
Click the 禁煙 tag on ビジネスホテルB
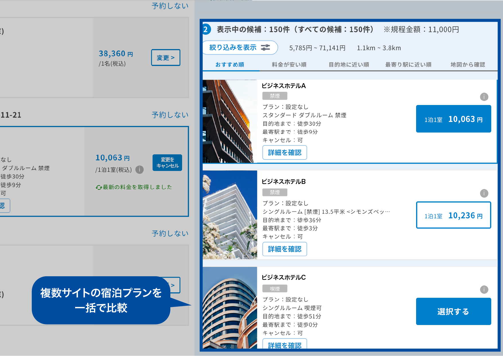(275, 192)
